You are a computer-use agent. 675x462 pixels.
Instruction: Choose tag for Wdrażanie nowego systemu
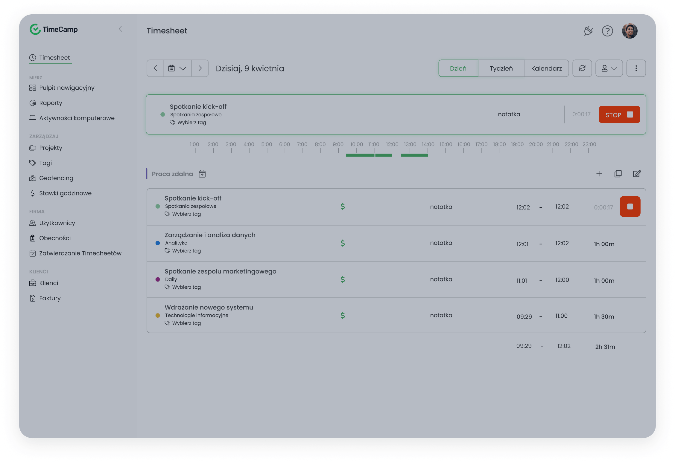pyautogui.click(x=183, y=323)
